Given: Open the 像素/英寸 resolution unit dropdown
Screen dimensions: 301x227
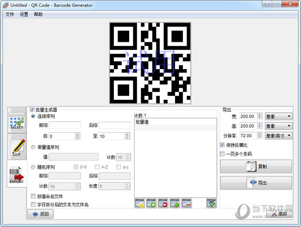Looking at the screenshot, I should click(x=279, y=135).
